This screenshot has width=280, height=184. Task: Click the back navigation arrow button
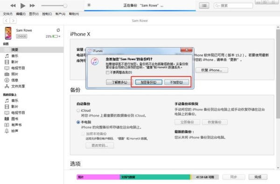(6, 20)
